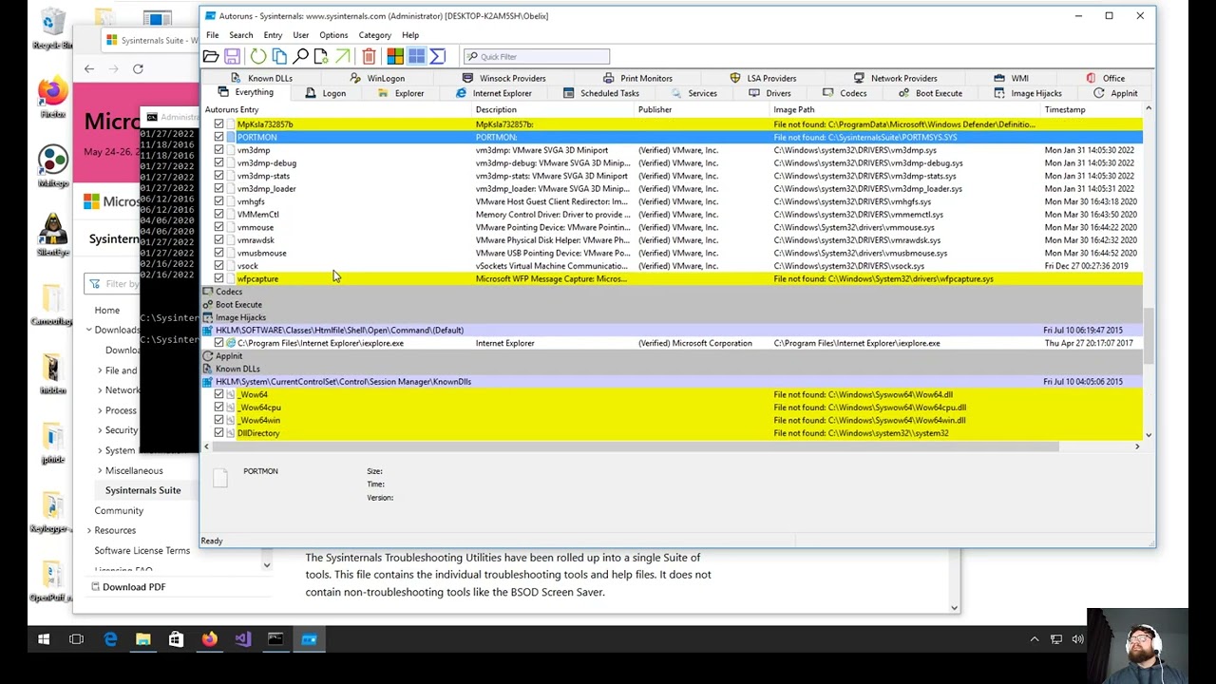This screenshot has width=1216, height=684.
Task: Click the Download PDF button in browser
Action: [127, 587]
